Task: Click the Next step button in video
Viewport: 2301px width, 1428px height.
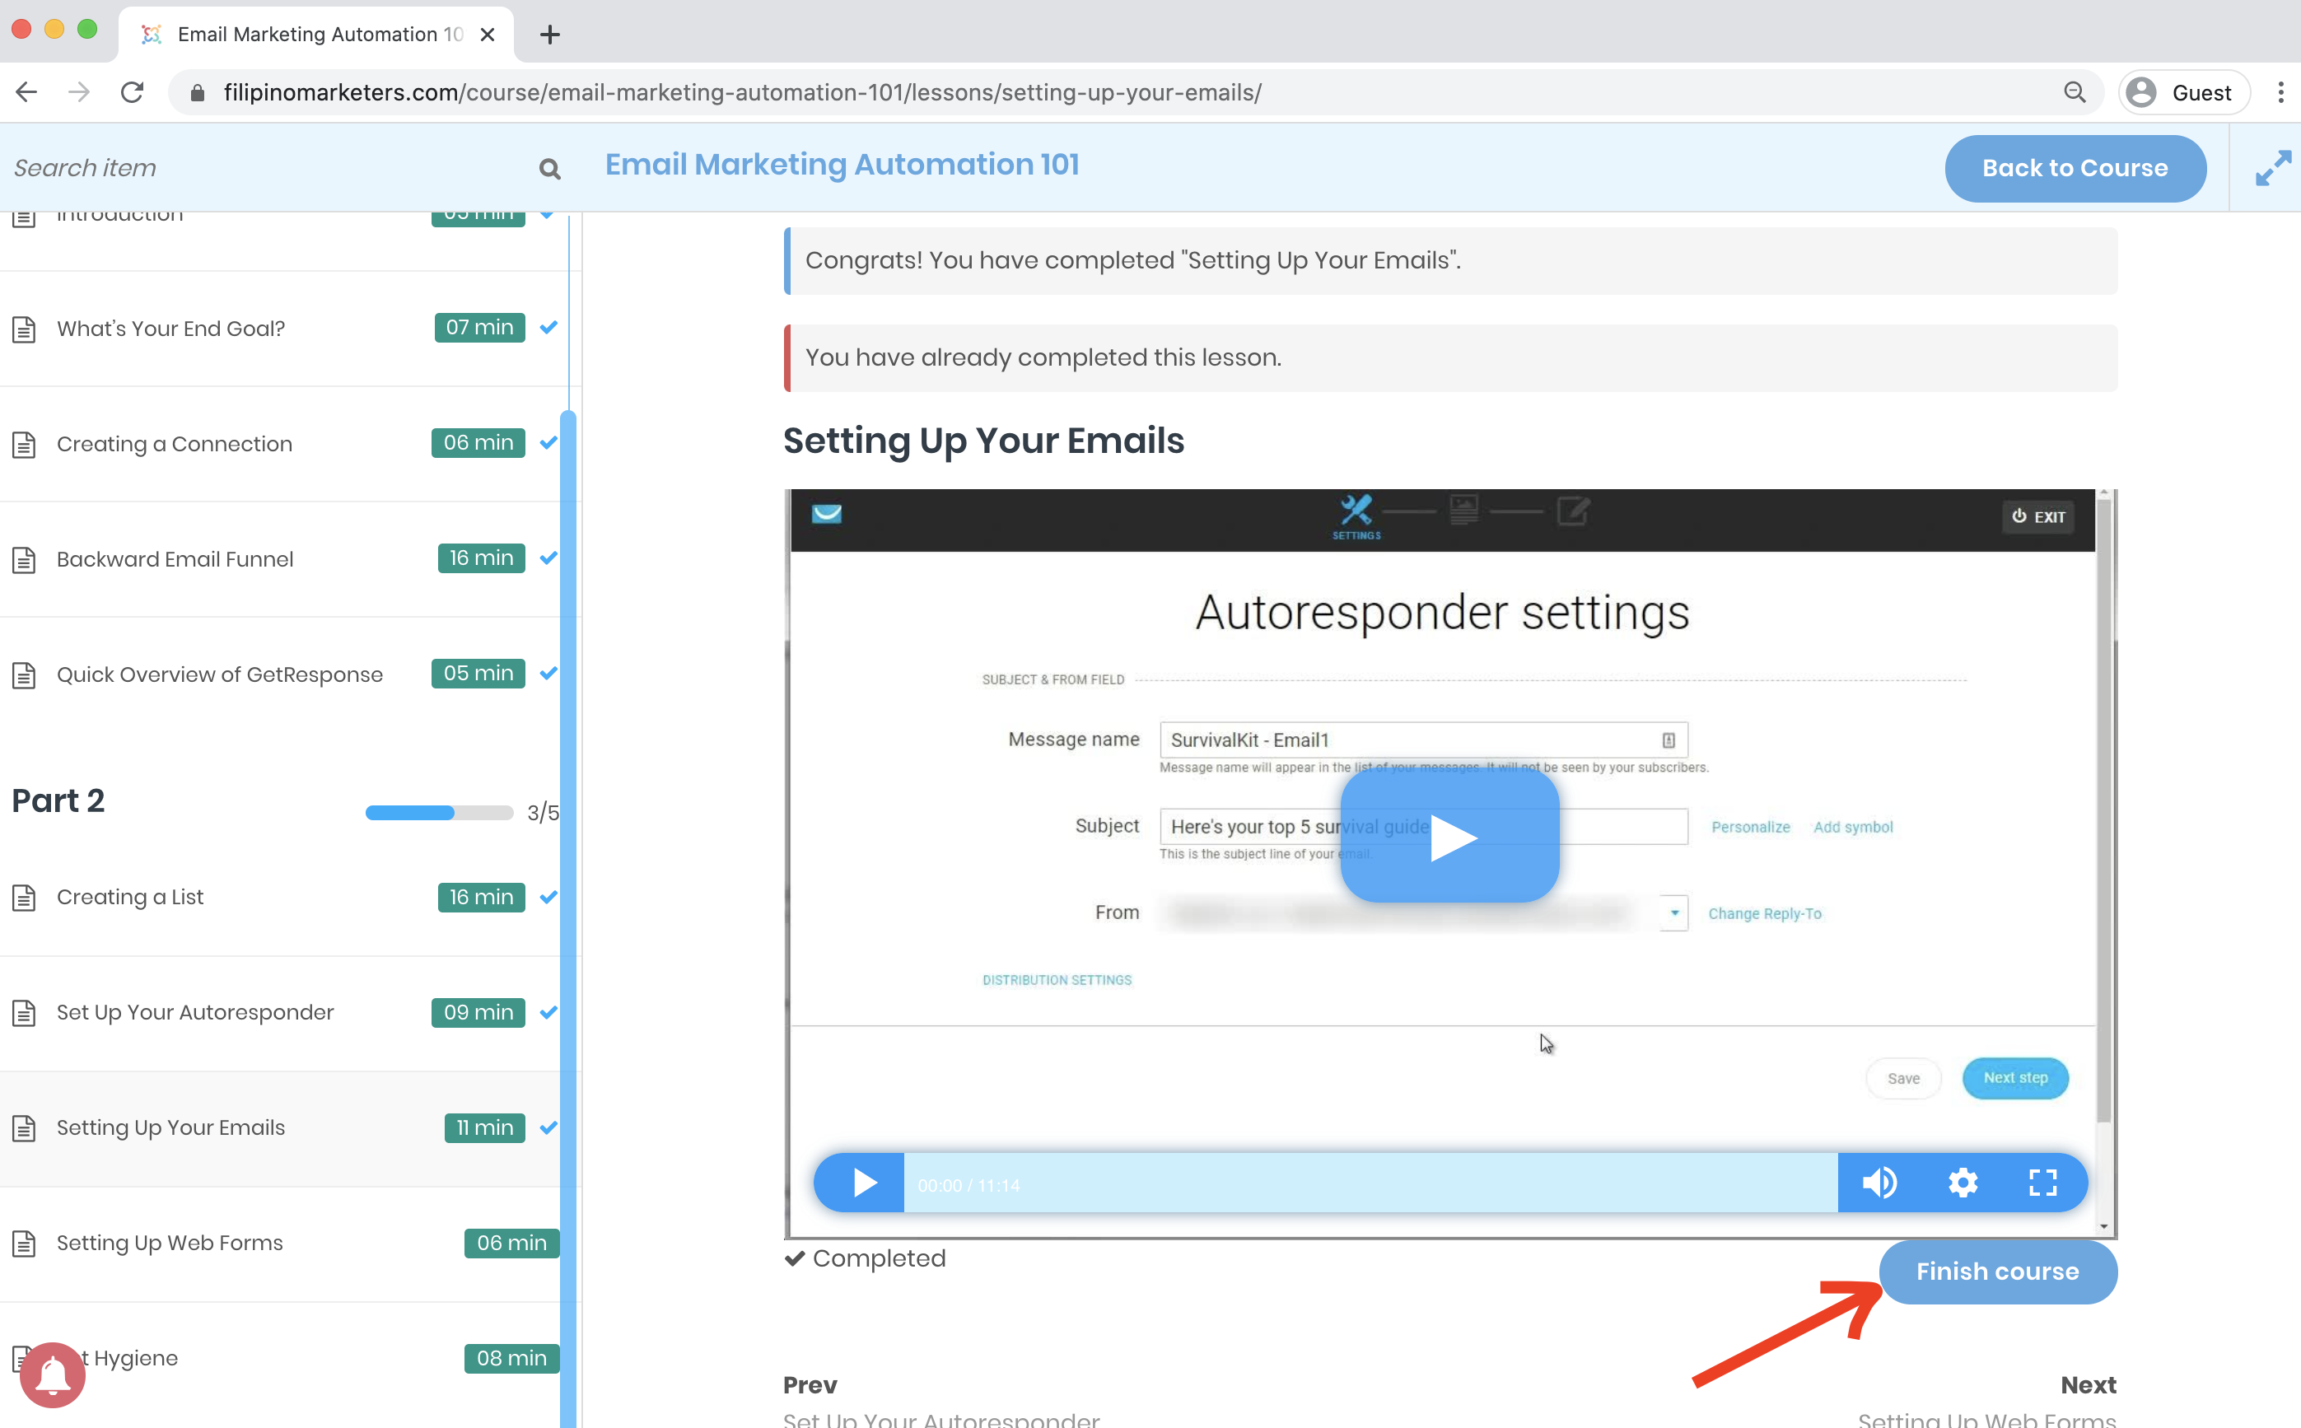Action: 2015,1078
